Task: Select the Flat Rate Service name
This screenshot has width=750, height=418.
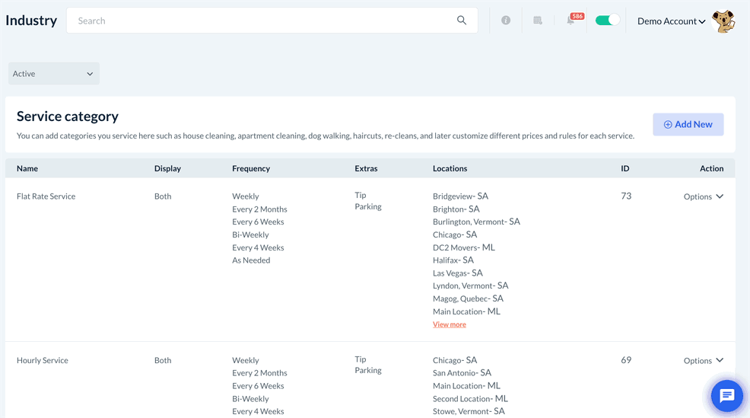Action: (x=46, y=196)
